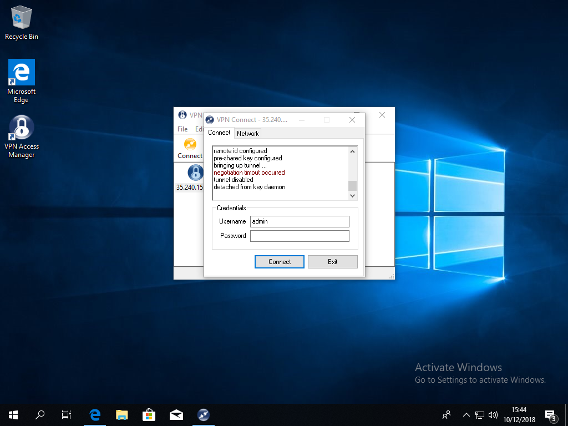The image size is (568, 426).
Task: Open Action Center showing 3 notifications
Action: (550, 414)
